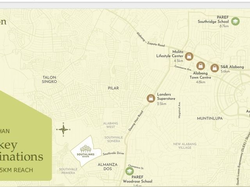Select the white Southlinks Estate site area
This screenshot has width=250, height=187.
(x=86, y=151)
